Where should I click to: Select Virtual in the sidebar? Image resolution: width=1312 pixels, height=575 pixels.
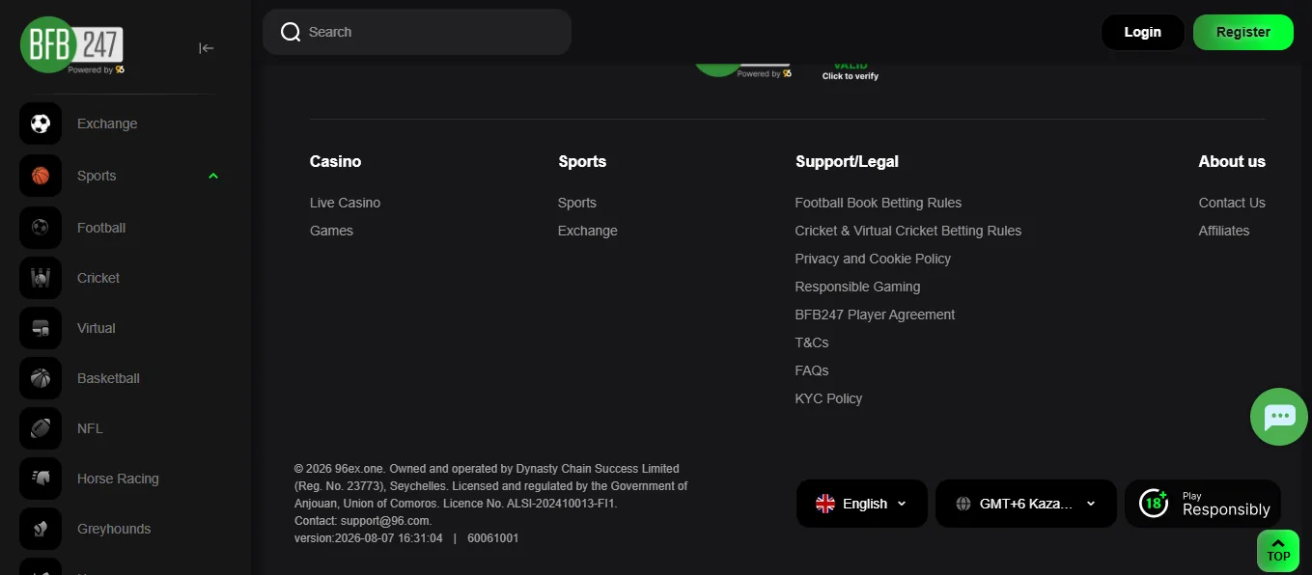97,328
